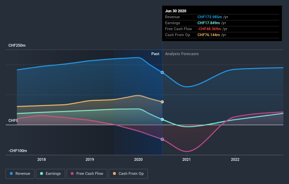
Task: Click the Revenue row label in tooltip
Action: pos(172,17)
